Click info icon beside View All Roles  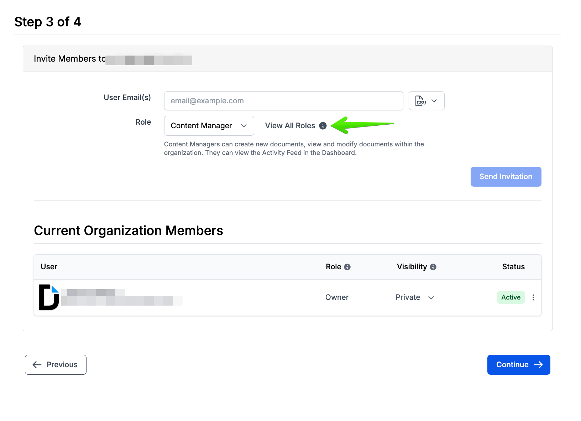tap(323, 126)
